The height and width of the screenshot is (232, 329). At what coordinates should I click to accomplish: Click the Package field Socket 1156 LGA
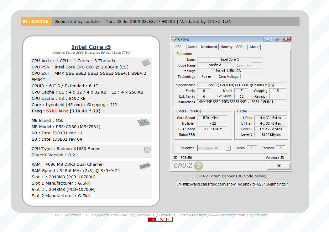[x=229, y=71]
